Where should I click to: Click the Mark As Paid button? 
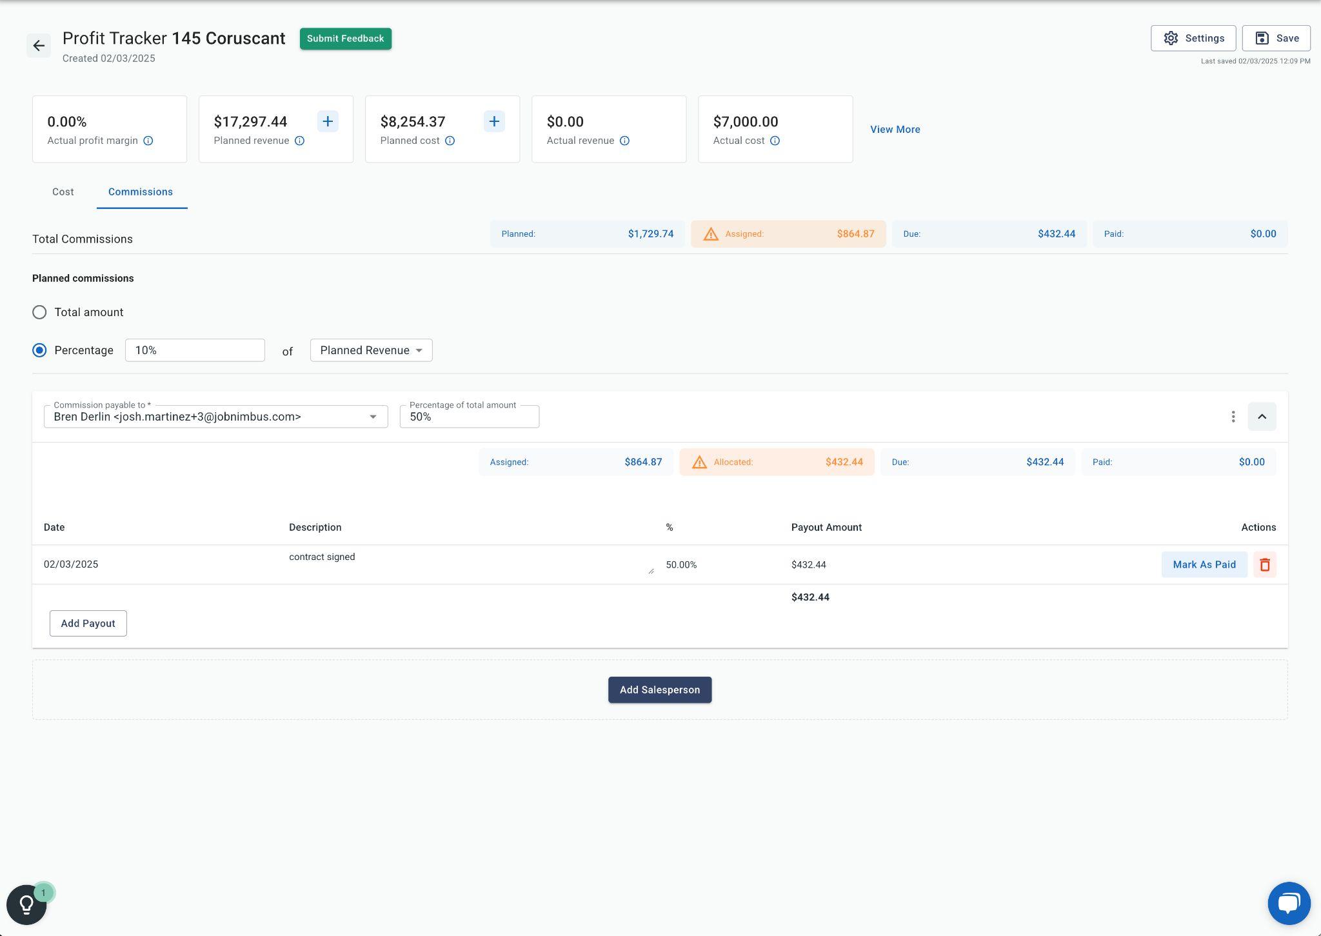[1204, 564]
